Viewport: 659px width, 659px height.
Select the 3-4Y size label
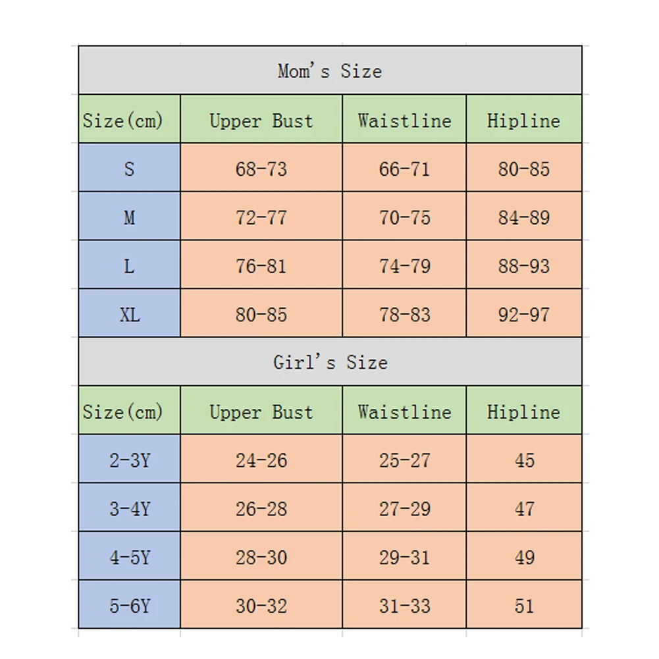pos(130,508)
